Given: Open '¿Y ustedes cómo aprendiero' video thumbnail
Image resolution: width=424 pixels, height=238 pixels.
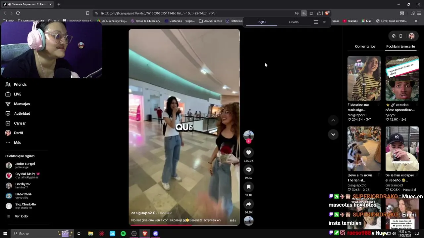Looking at the screenshot, I should [x=402, y=78].
